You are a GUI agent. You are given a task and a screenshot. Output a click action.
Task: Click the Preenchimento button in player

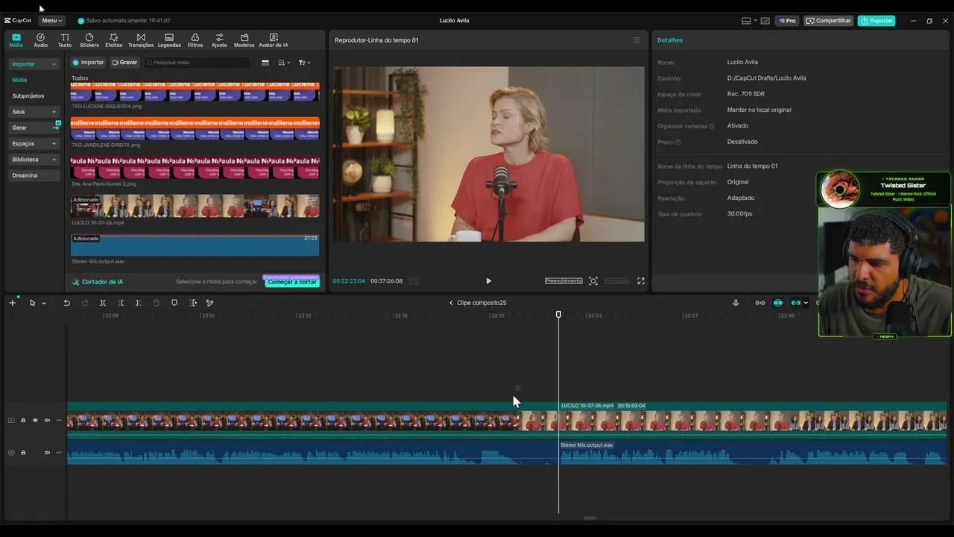pyautogui.click(x=563, y=281)
